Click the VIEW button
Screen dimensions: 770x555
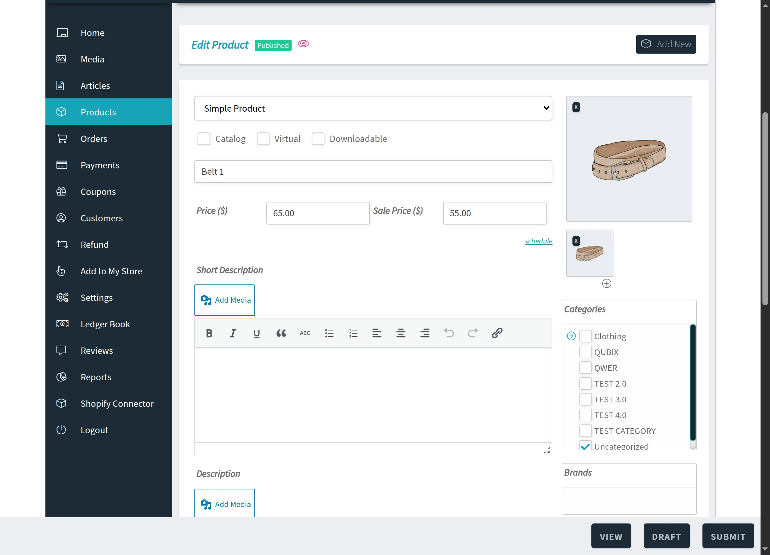611,536
